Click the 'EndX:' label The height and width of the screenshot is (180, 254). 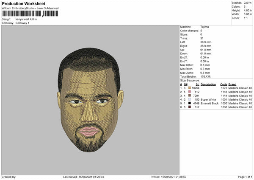pyautogui.click(x=184, y=57)
